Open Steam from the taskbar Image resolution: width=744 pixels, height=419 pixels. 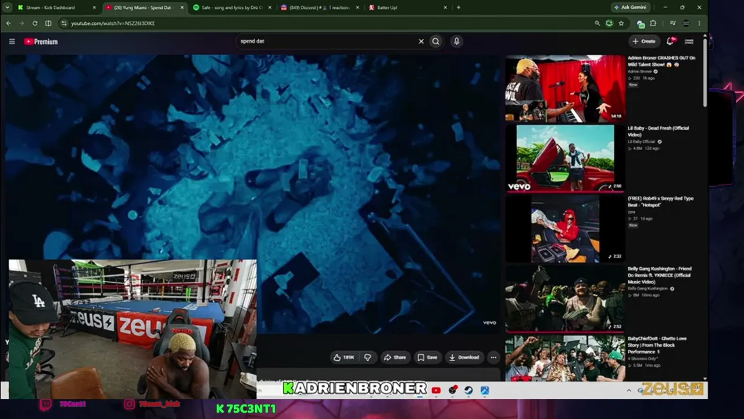(x=468, y=390)
